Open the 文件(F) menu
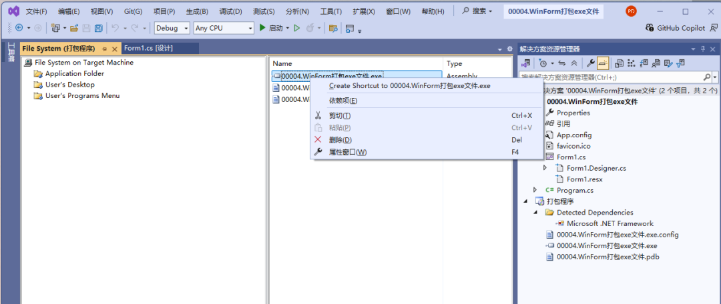 (36, 11)
